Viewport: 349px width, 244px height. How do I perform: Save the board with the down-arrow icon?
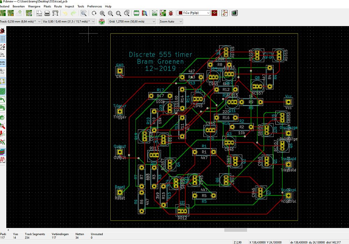19,13
